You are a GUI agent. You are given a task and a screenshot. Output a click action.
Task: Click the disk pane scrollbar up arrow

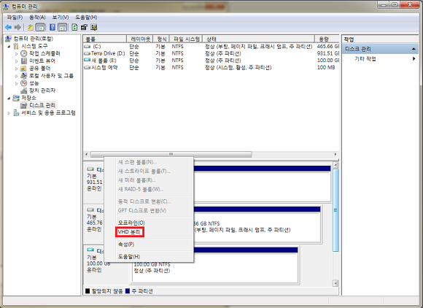coord(335,165)
